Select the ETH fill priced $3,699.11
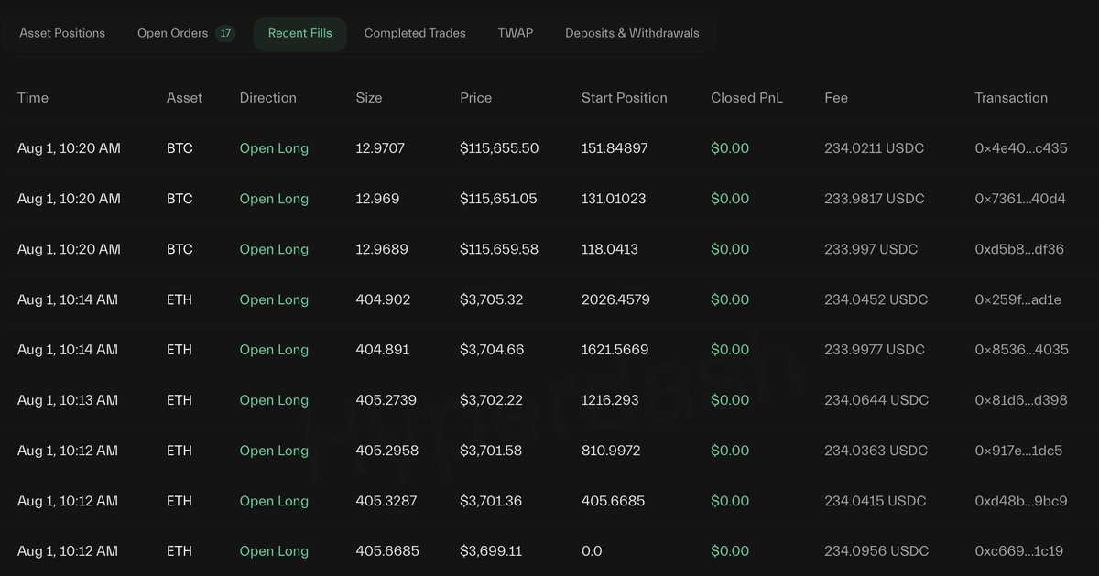The image size is (1099, 576). [549, 551]
